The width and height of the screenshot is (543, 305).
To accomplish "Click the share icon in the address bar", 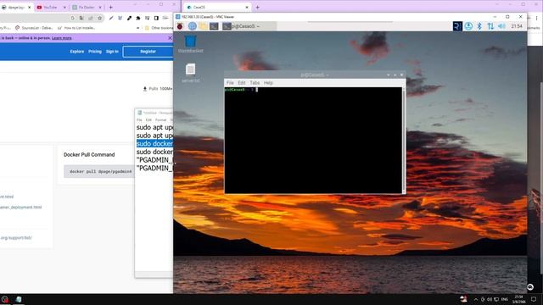I will tap(91, 18).
